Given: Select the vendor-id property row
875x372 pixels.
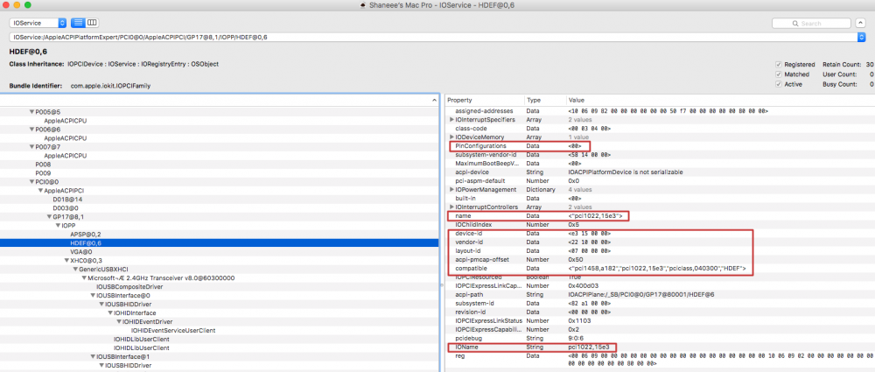Looking at the screenshot, I should click(660, 242).
